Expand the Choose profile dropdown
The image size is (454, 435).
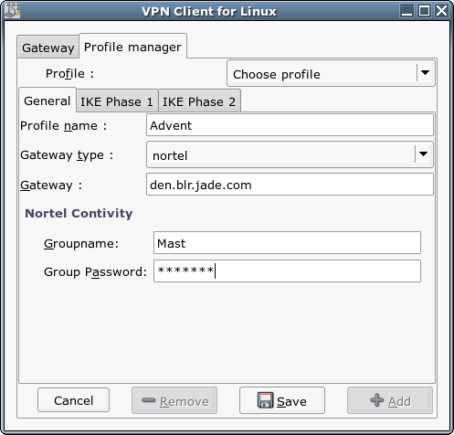pyautogui.click(x=331, y=73)
